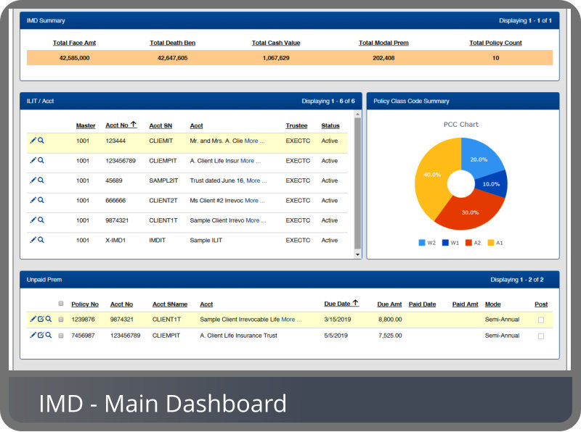The height and width of the screenshot is (432, 581).
Task: View details for the X-IMD1 account row
Action: point(41,240)
